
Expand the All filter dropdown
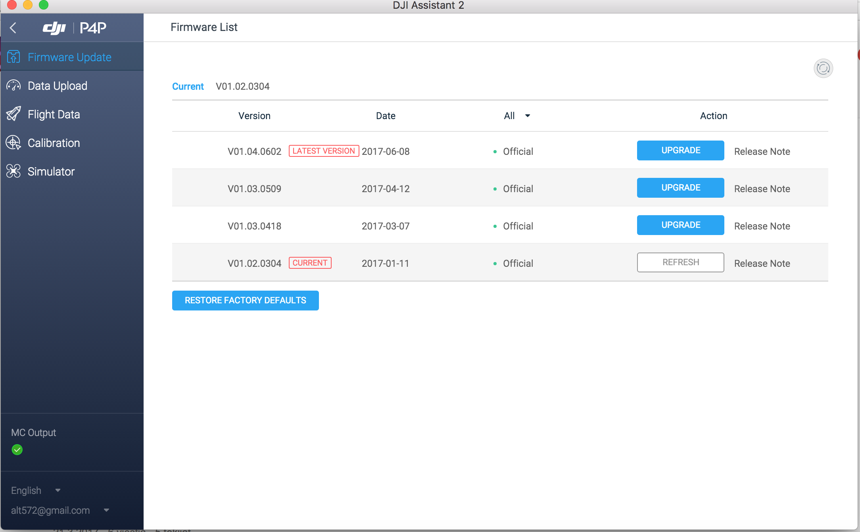tap(517, 116)
